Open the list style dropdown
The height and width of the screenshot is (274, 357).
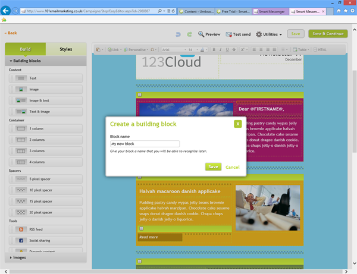284,49
